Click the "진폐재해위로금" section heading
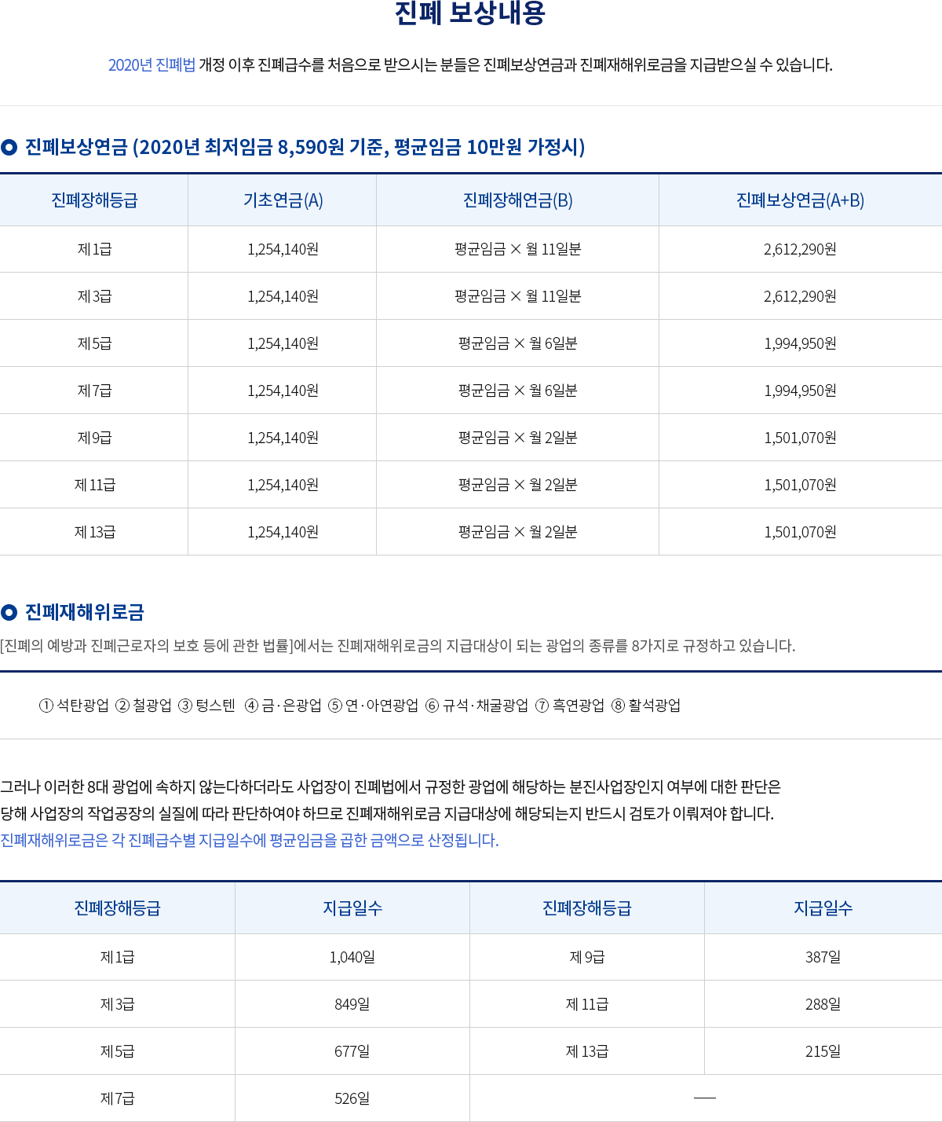The width and height of the screenshot is (942, 1122). pos(85,612)
